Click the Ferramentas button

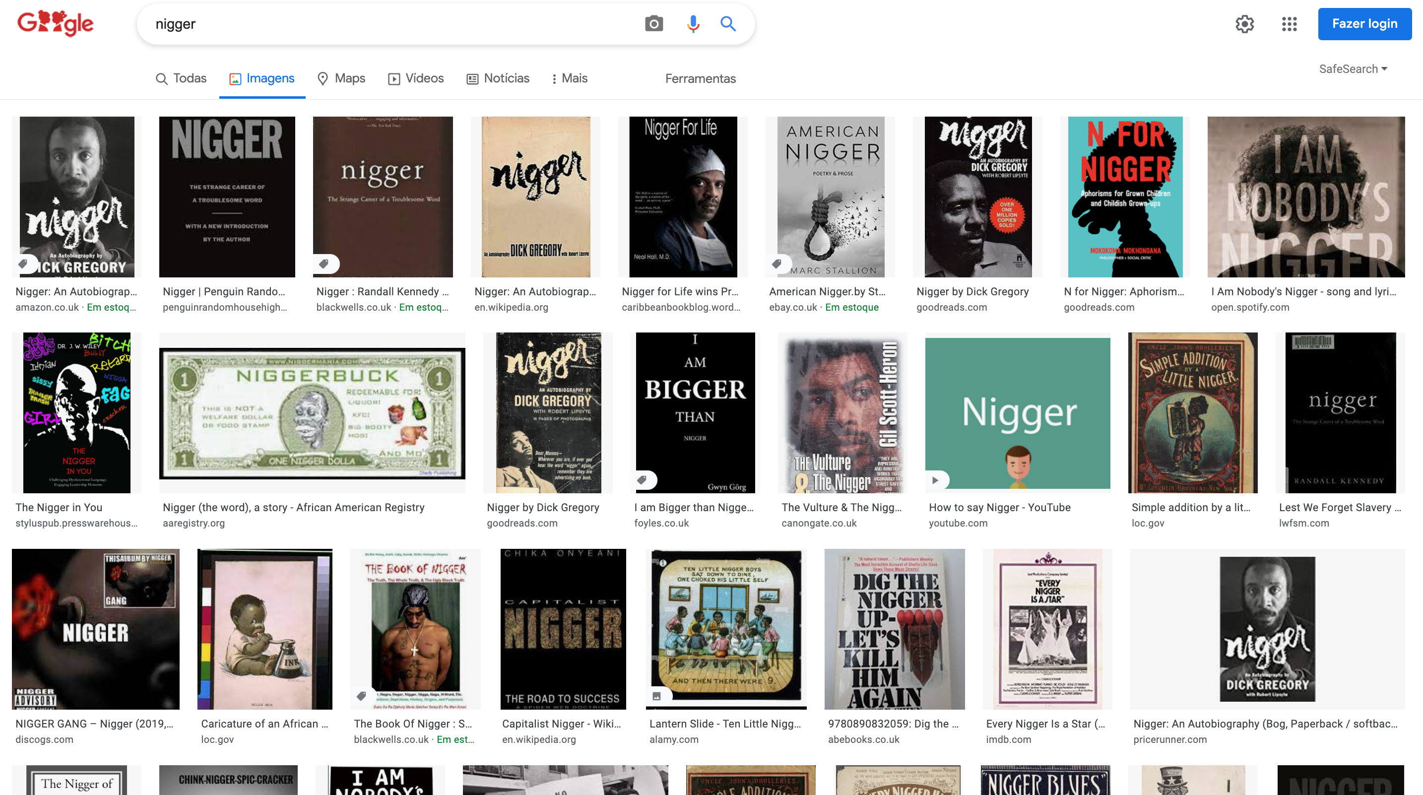click(701, 78)
